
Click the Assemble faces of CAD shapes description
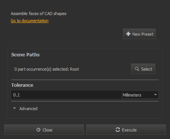(39, 14)
